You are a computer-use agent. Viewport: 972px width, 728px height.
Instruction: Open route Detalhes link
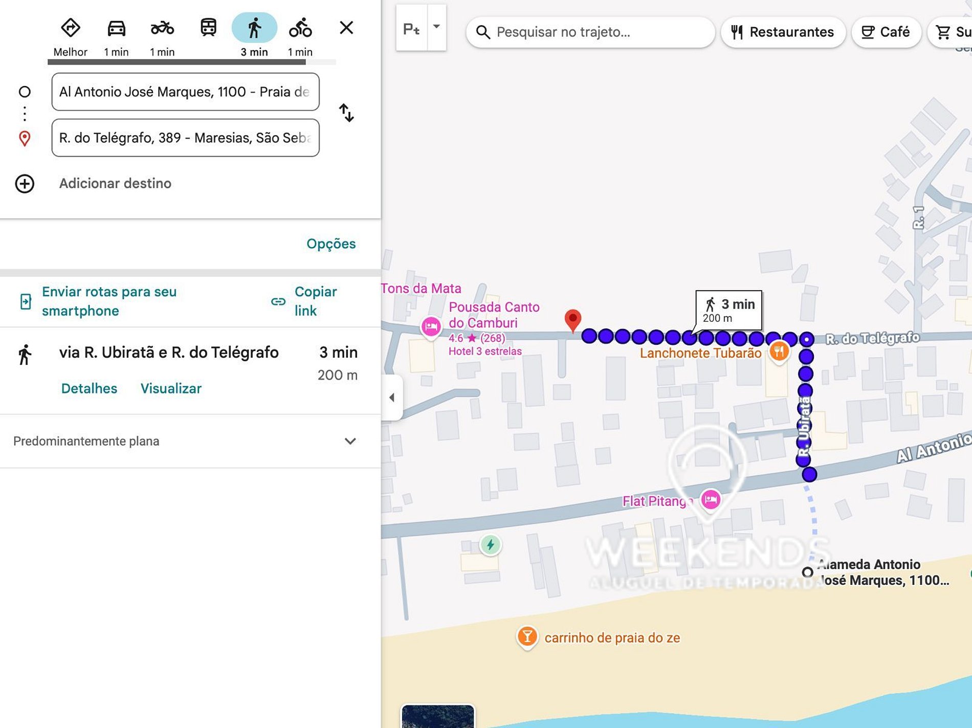[x=89, y=388]
